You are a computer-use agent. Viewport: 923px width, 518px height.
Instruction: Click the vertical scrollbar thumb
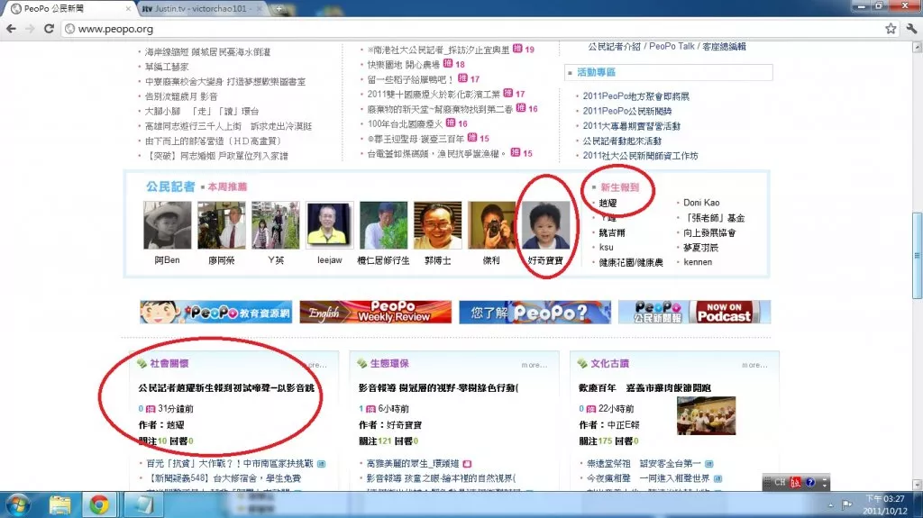(x=917, y=256)
